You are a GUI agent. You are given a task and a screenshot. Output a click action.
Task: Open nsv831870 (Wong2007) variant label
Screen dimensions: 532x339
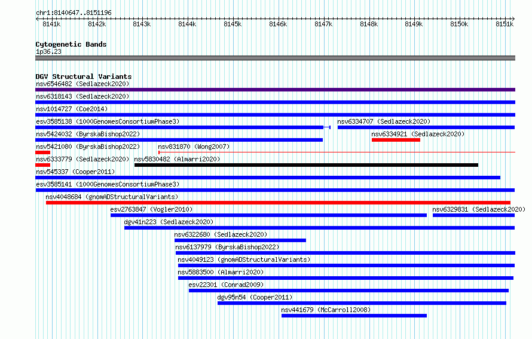coord(194,146)
